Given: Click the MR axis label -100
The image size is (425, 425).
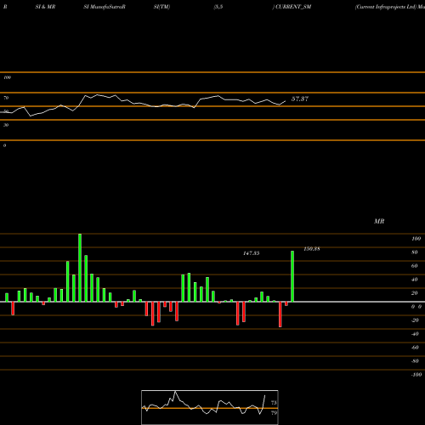Looking at the screenshot, I should click(416, 375).
